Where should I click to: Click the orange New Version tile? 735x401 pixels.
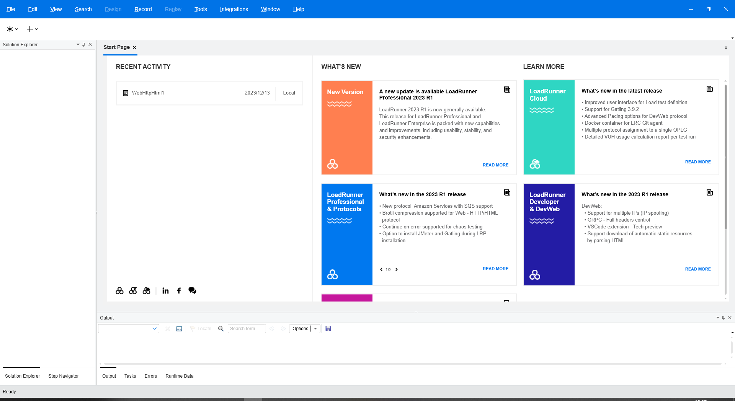[347, 127]
